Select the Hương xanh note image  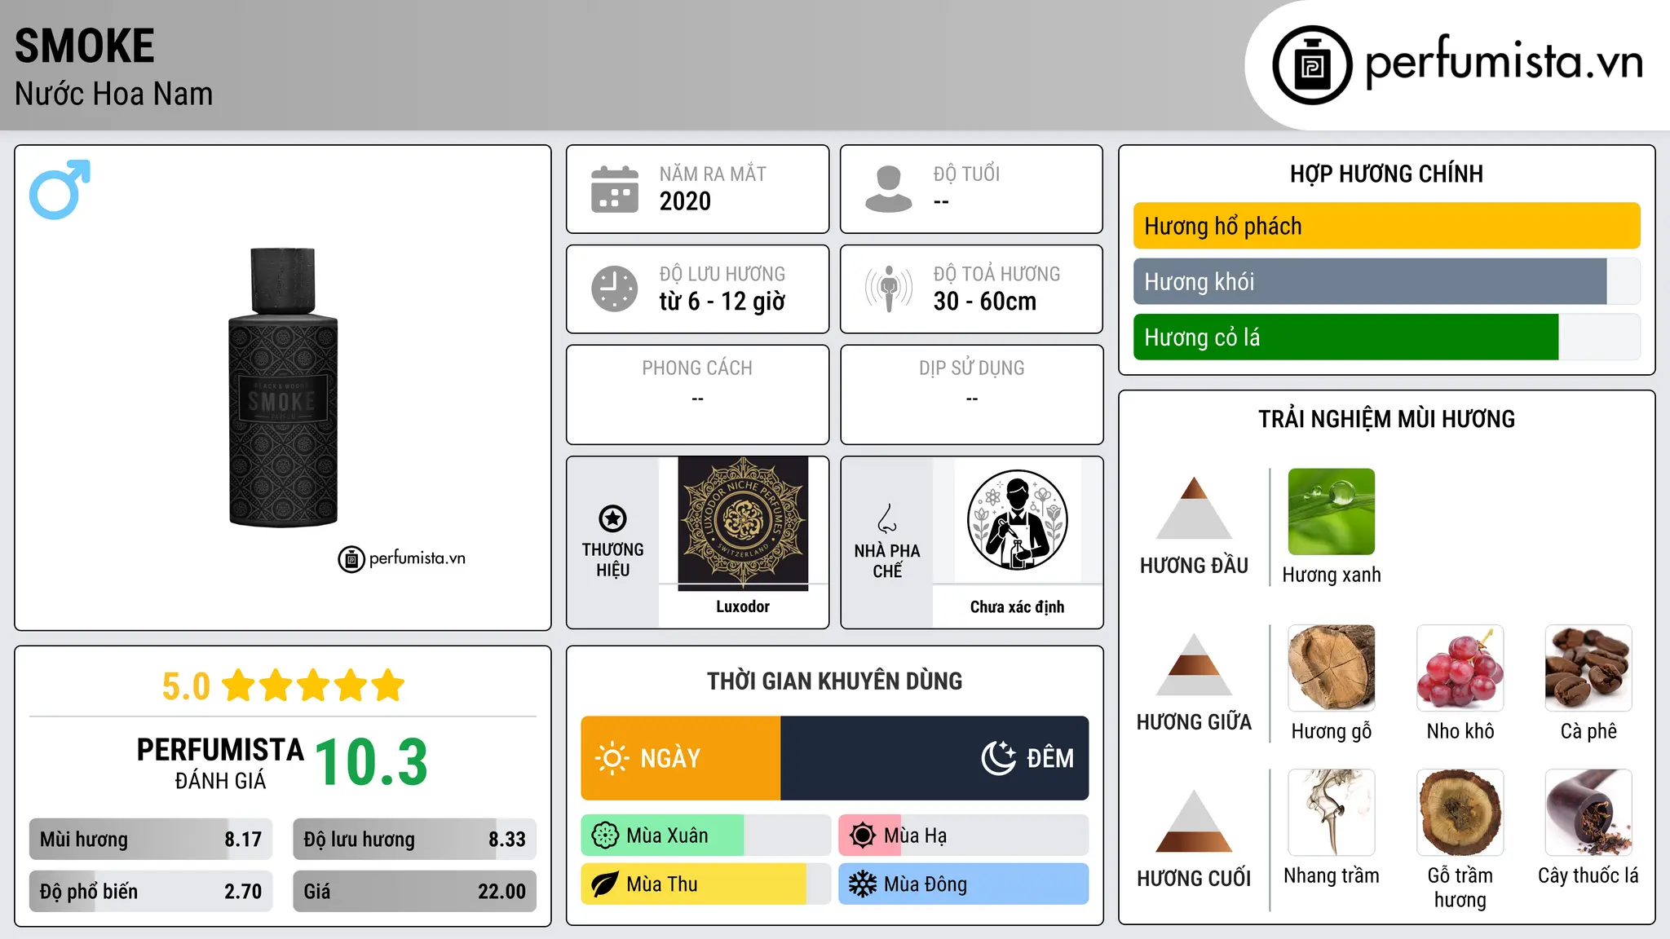click(x=1332, y=512)
